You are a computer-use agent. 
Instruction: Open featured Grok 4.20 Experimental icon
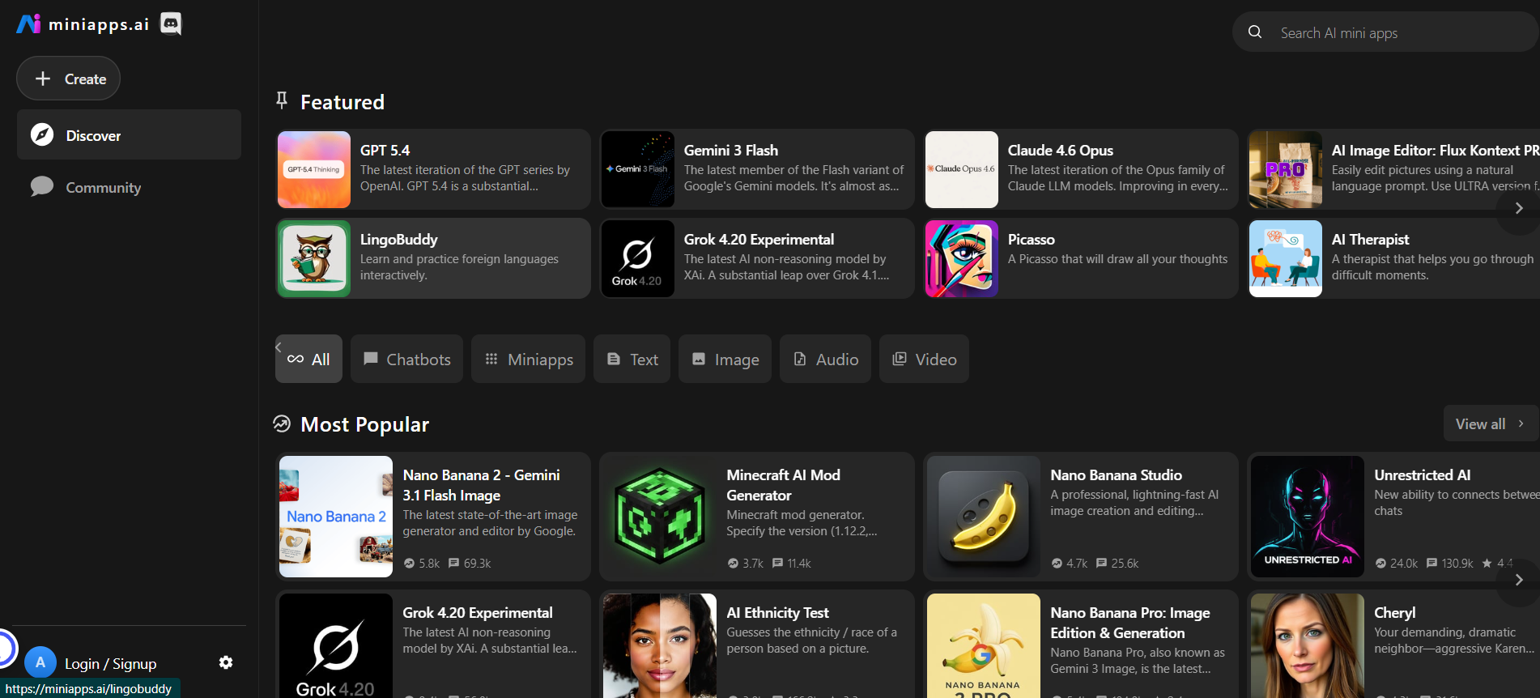[638, 258]
